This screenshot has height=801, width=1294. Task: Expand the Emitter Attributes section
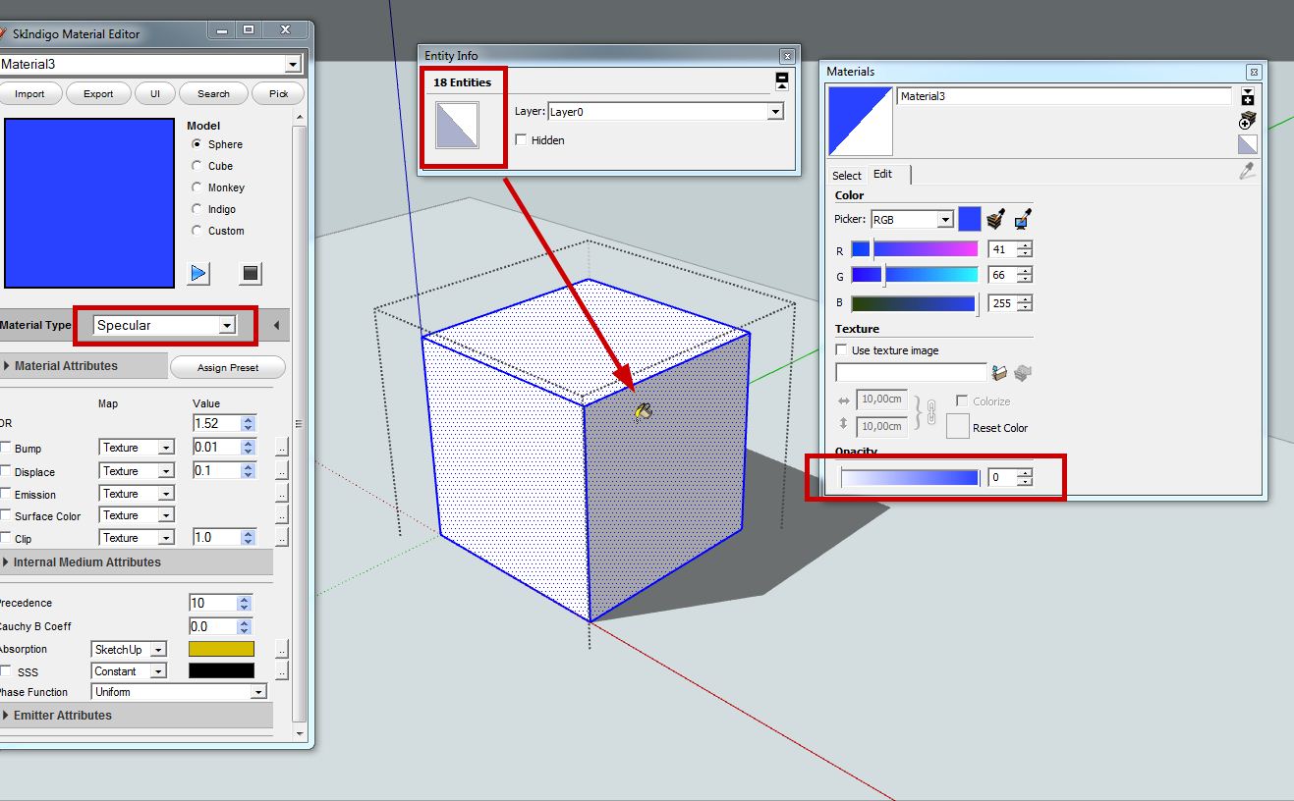tap(63, 716)
